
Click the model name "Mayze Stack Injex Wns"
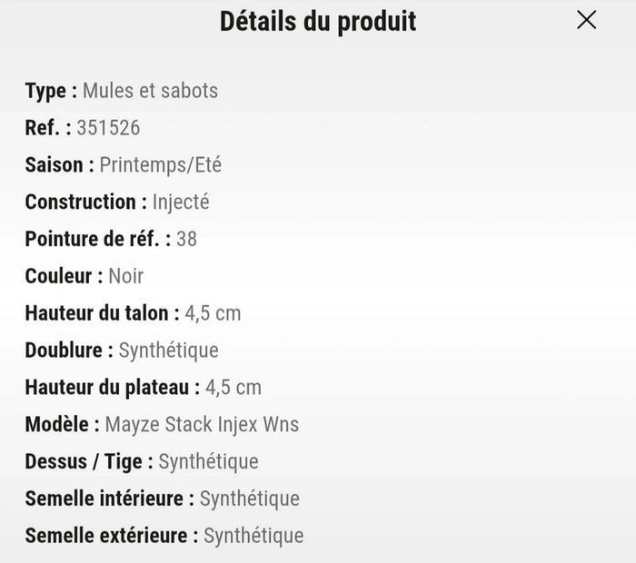coord(202,424)
